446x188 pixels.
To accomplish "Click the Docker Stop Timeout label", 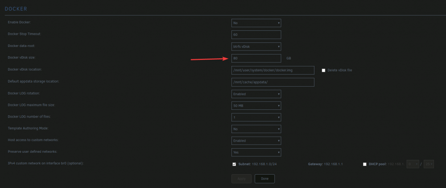I will (x=25, y=34).
